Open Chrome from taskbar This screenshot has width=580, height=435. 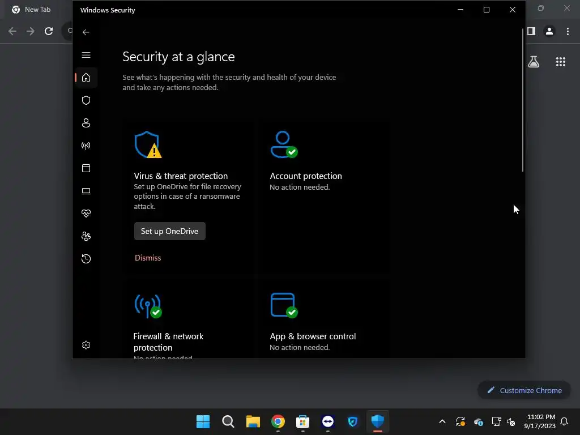278,421
